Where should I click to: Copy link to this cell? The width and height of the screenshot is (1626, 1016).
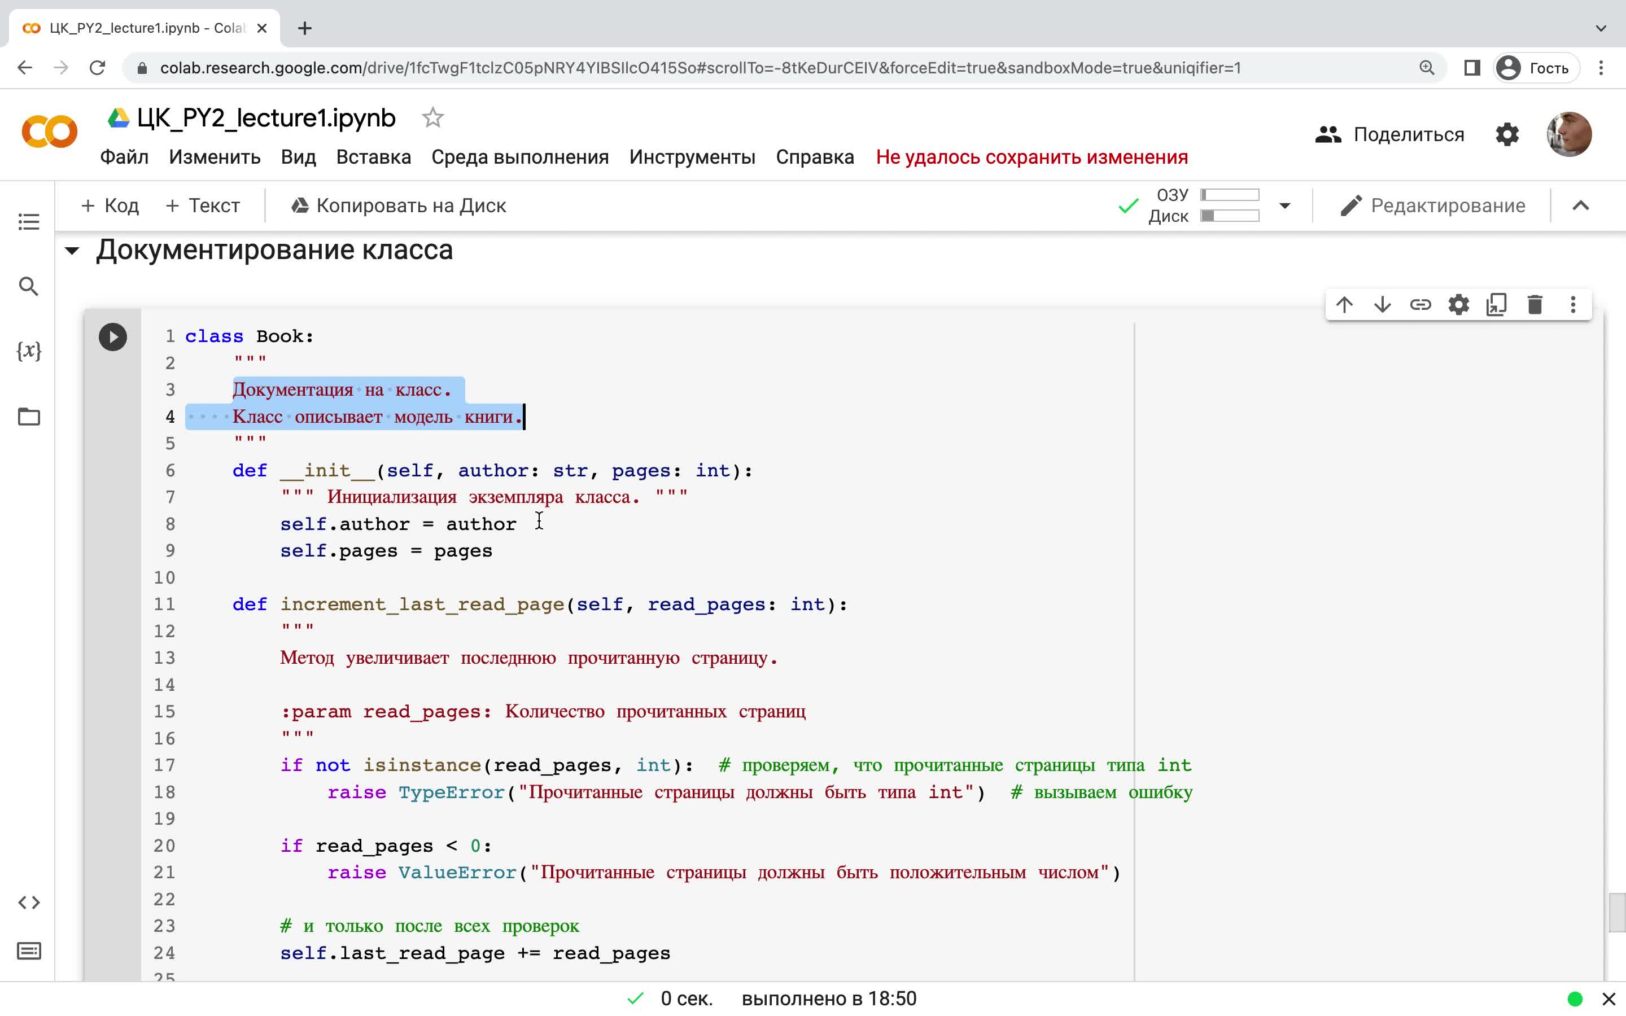[x=1420, y=305]
